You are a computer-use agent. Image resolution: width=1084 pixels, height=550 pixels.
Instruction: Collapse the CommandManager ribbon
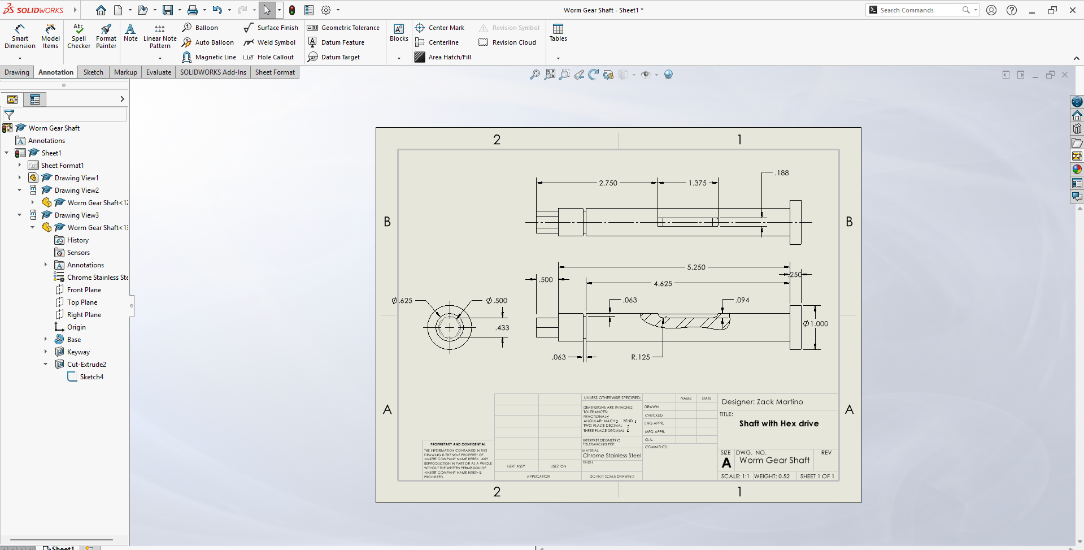click(1077, 58)
